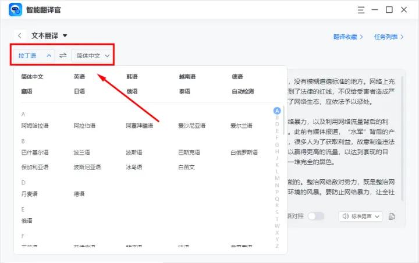Select 白苗文 in the language list
419x263 pixels.
coord(186,168)
